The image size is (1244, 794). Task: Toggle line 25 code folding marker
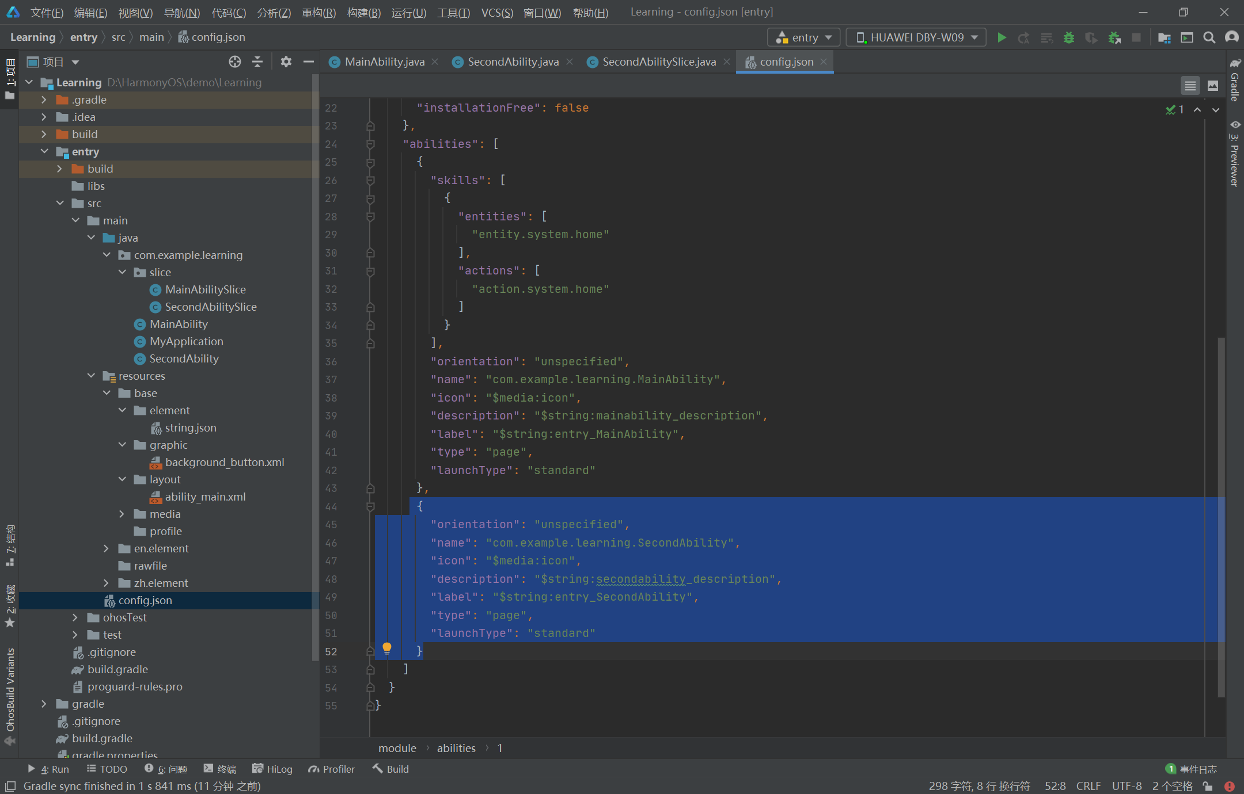(x=370, y=162)
